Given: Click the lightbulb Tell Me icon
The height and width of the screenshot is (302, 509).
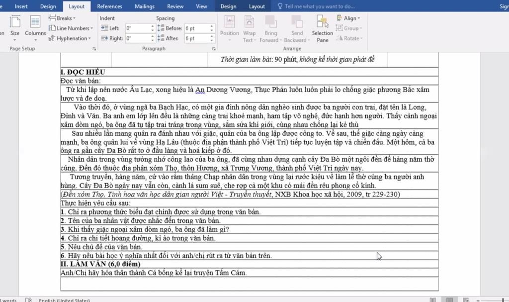Looking at the screenshot, I should pos(280,6).
